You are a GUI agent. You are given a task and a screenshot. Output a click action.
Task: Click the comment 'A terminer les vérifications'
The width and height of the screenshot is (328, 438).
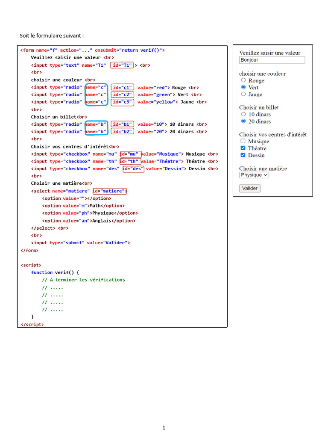point(87,280)
